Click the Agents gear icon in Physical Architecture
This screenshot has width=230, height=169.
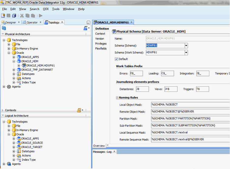pyautogui.click(x=9, y=87)
